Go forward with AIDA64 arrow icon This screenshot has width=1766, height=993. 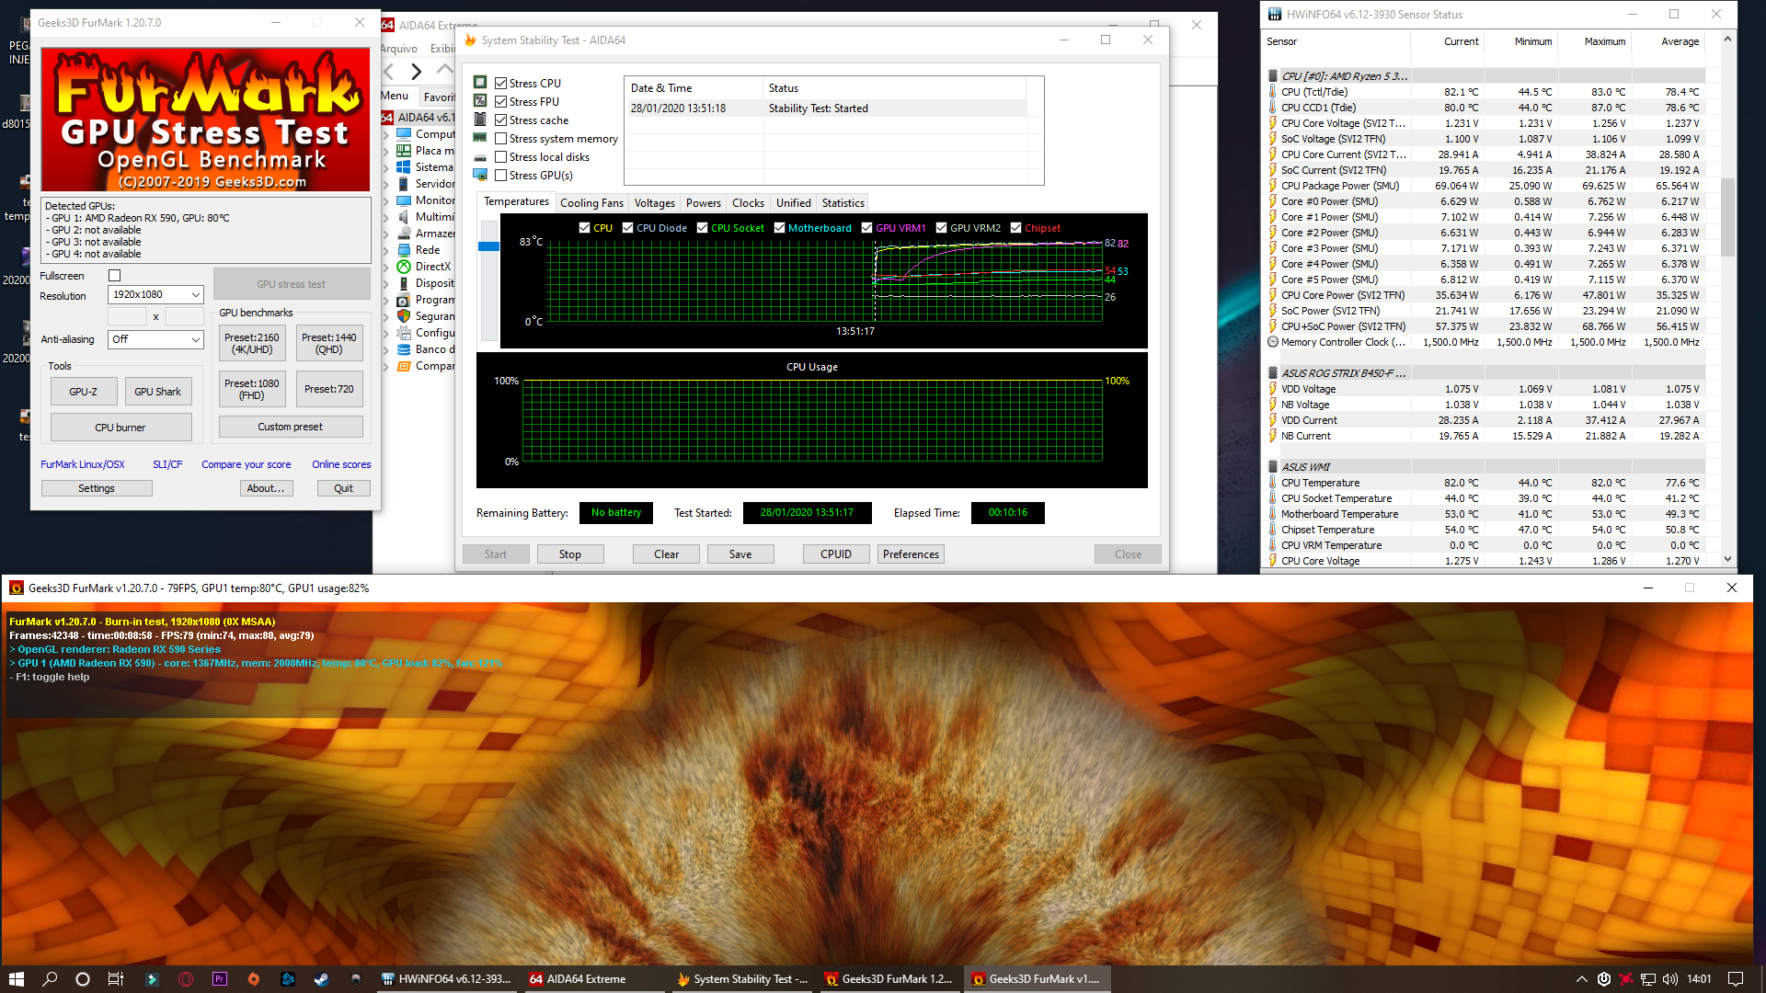click(x=417, y=71)
